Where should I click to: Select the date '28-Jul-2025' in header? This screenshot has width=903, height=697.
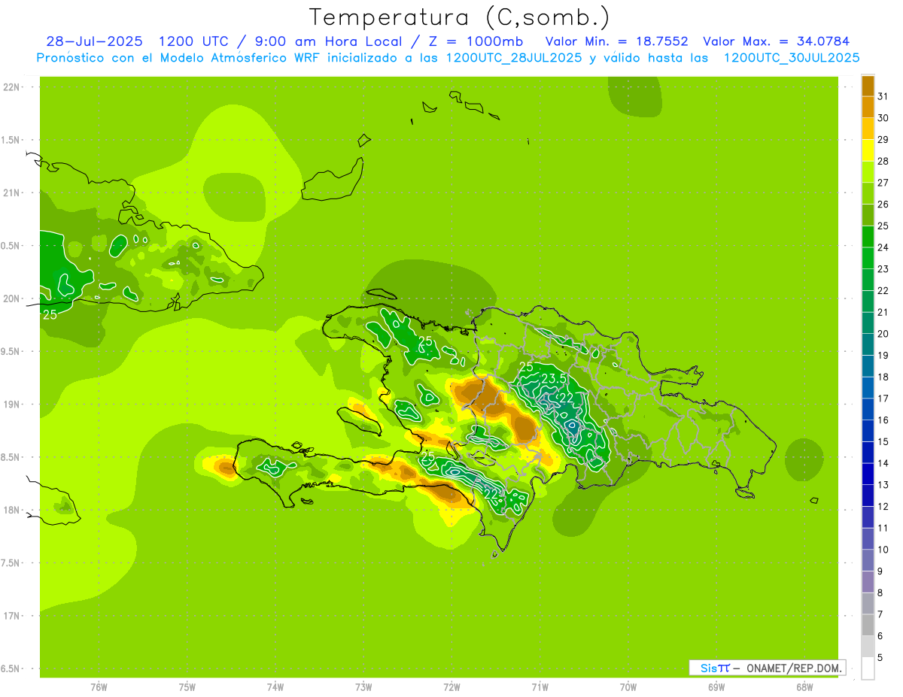[x=95, y=41]
